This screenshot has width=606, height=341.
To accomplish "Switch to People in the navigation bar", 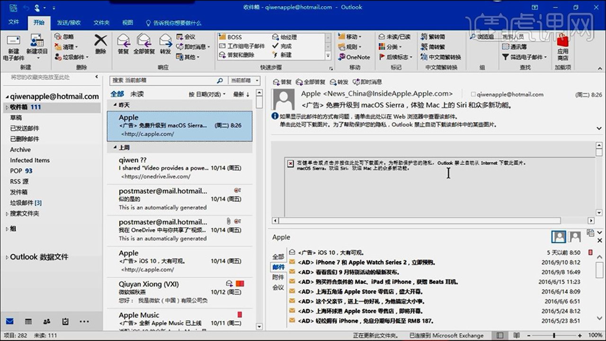I will [x=47, y=322].
